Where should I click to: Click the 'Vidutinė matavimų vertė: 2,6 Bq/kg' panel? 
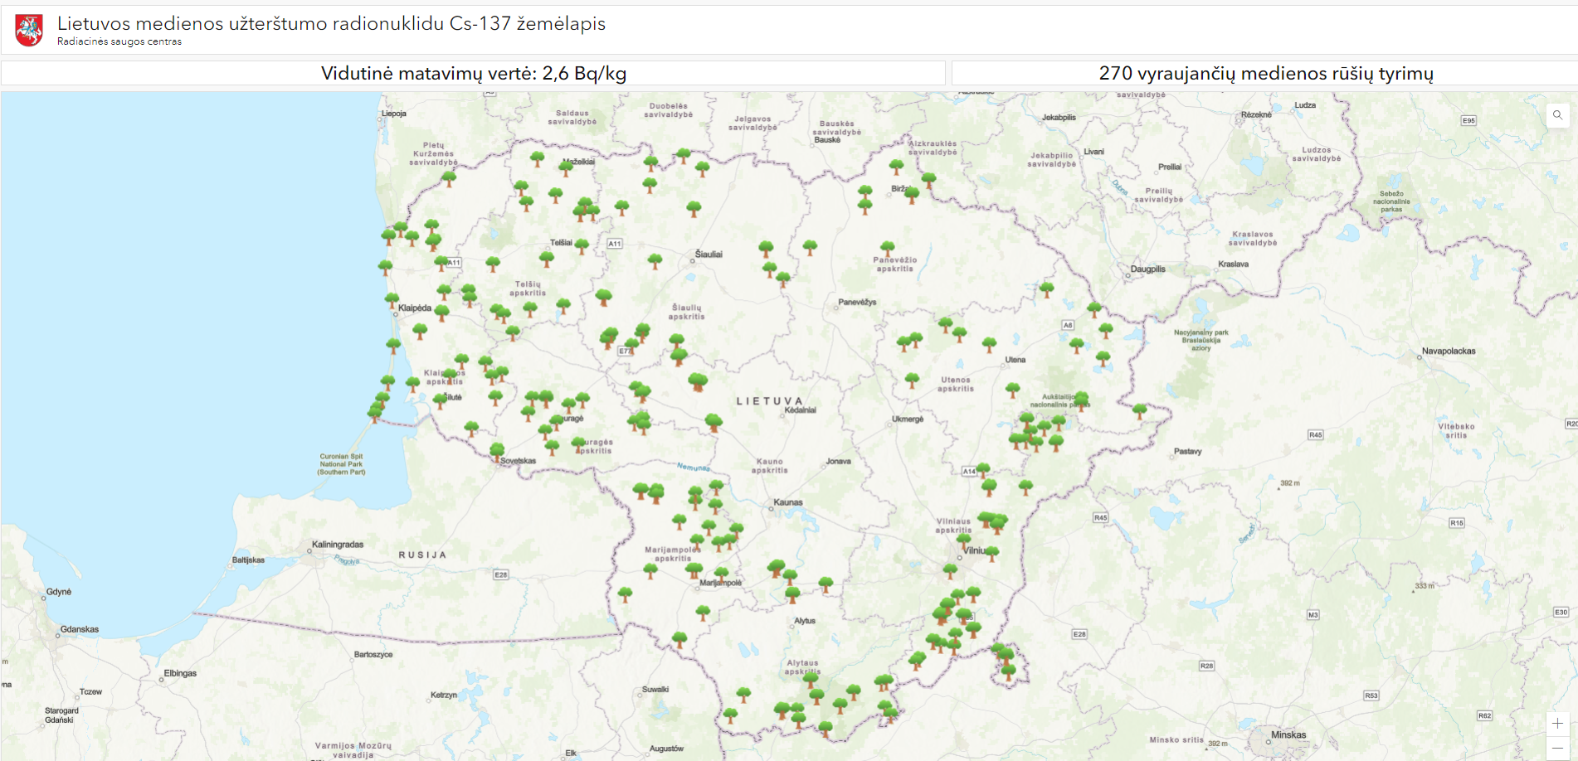tap(473, 73)
